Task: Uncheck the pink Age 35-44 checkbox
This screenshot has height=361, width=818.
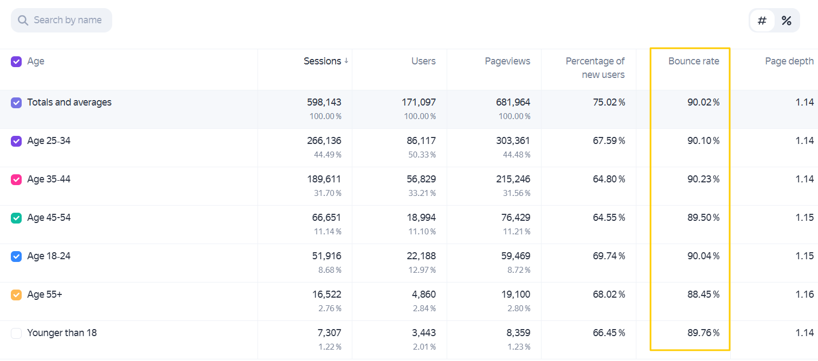Action: (x=16, y=180)
